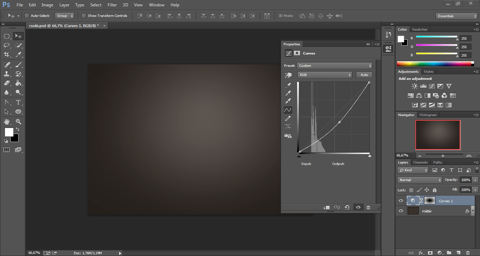Screen dimensions: 480x256
Task: Pick the Lasso tool
Action: pos(7,45)
